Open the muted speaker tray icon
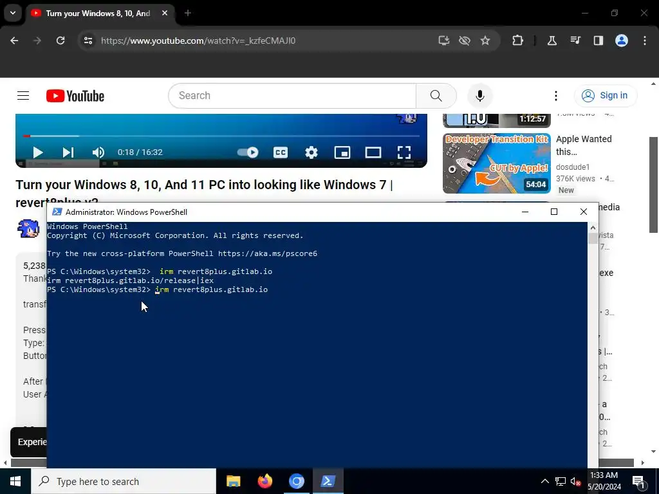 575,481
